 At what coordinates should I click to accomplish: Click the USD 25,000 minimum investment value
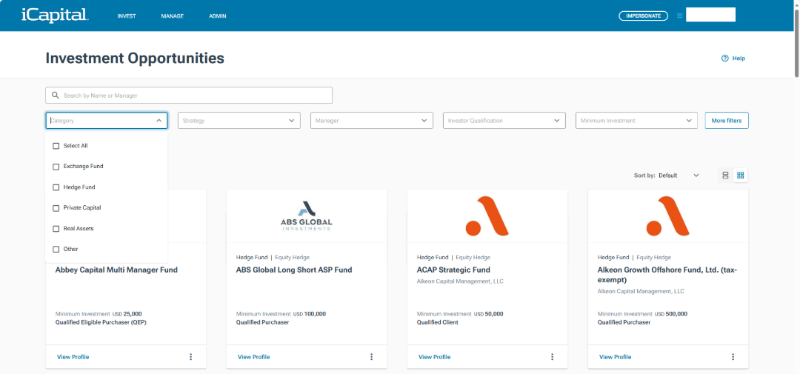click(127, 314)
